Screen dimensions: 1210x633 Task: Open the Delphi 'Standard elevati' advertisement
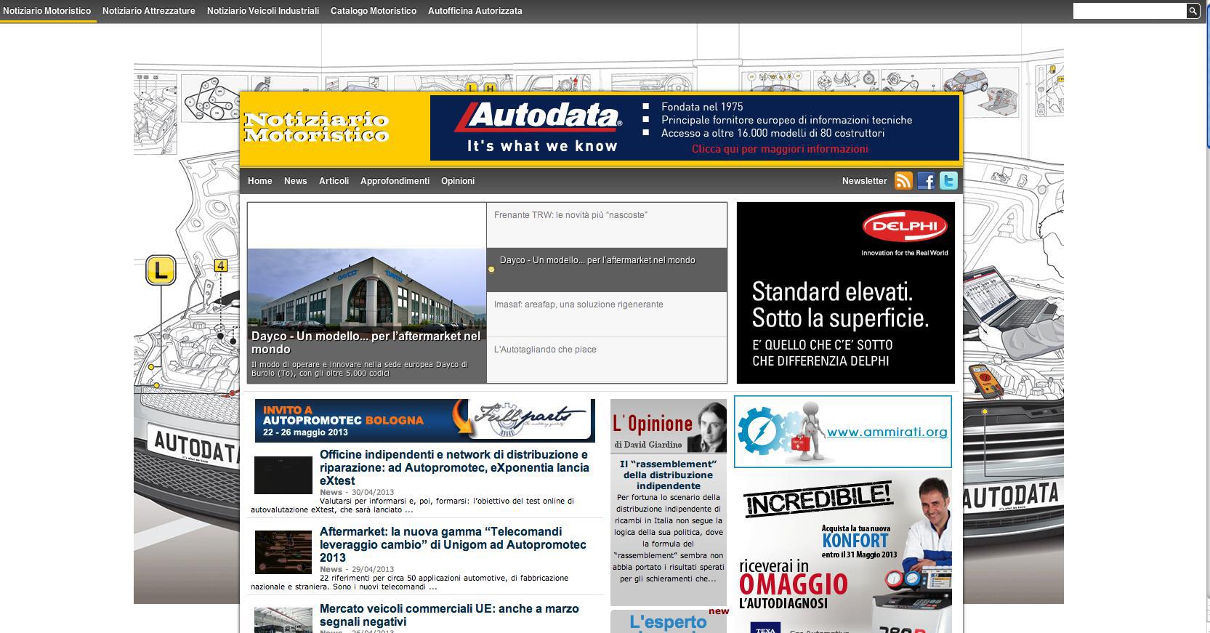pyautogui.click(x=846, y=293)
